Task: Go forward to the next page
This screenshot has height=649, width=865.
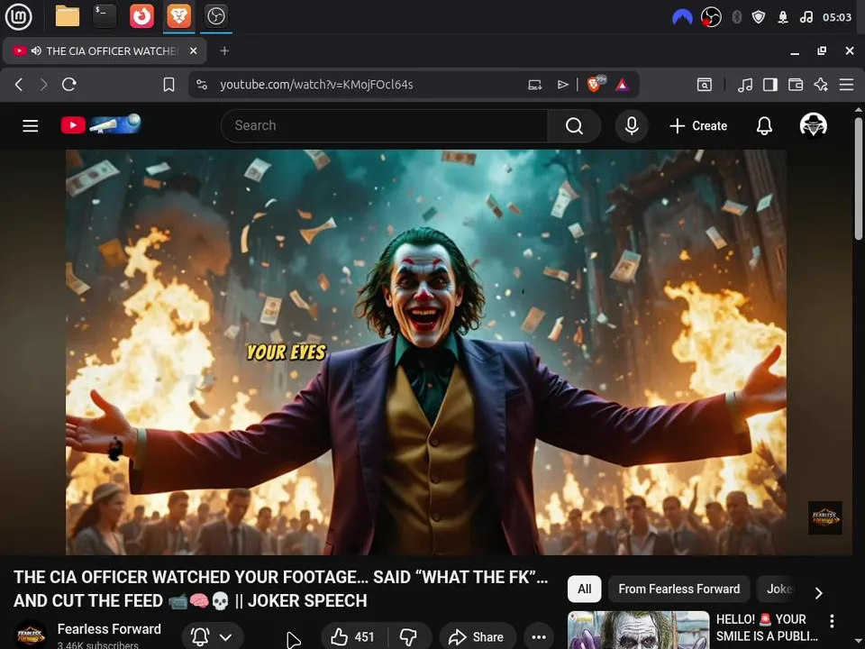Action: 43,85
